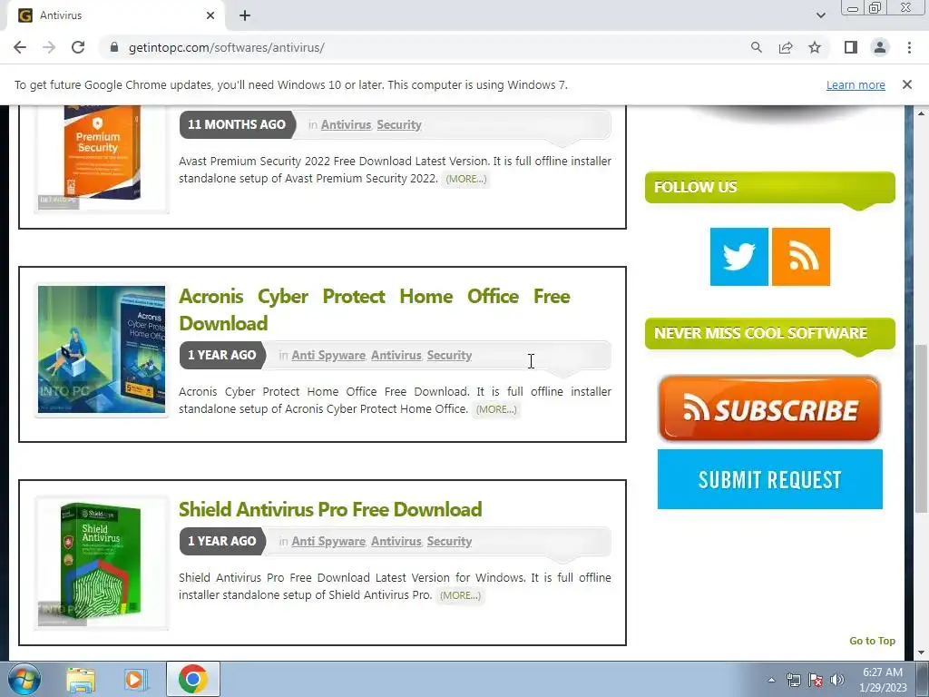The height and width of the screenshot is (697, 929).
Task: Open Antivirus category in Avast post
Action: coord(346,125)
